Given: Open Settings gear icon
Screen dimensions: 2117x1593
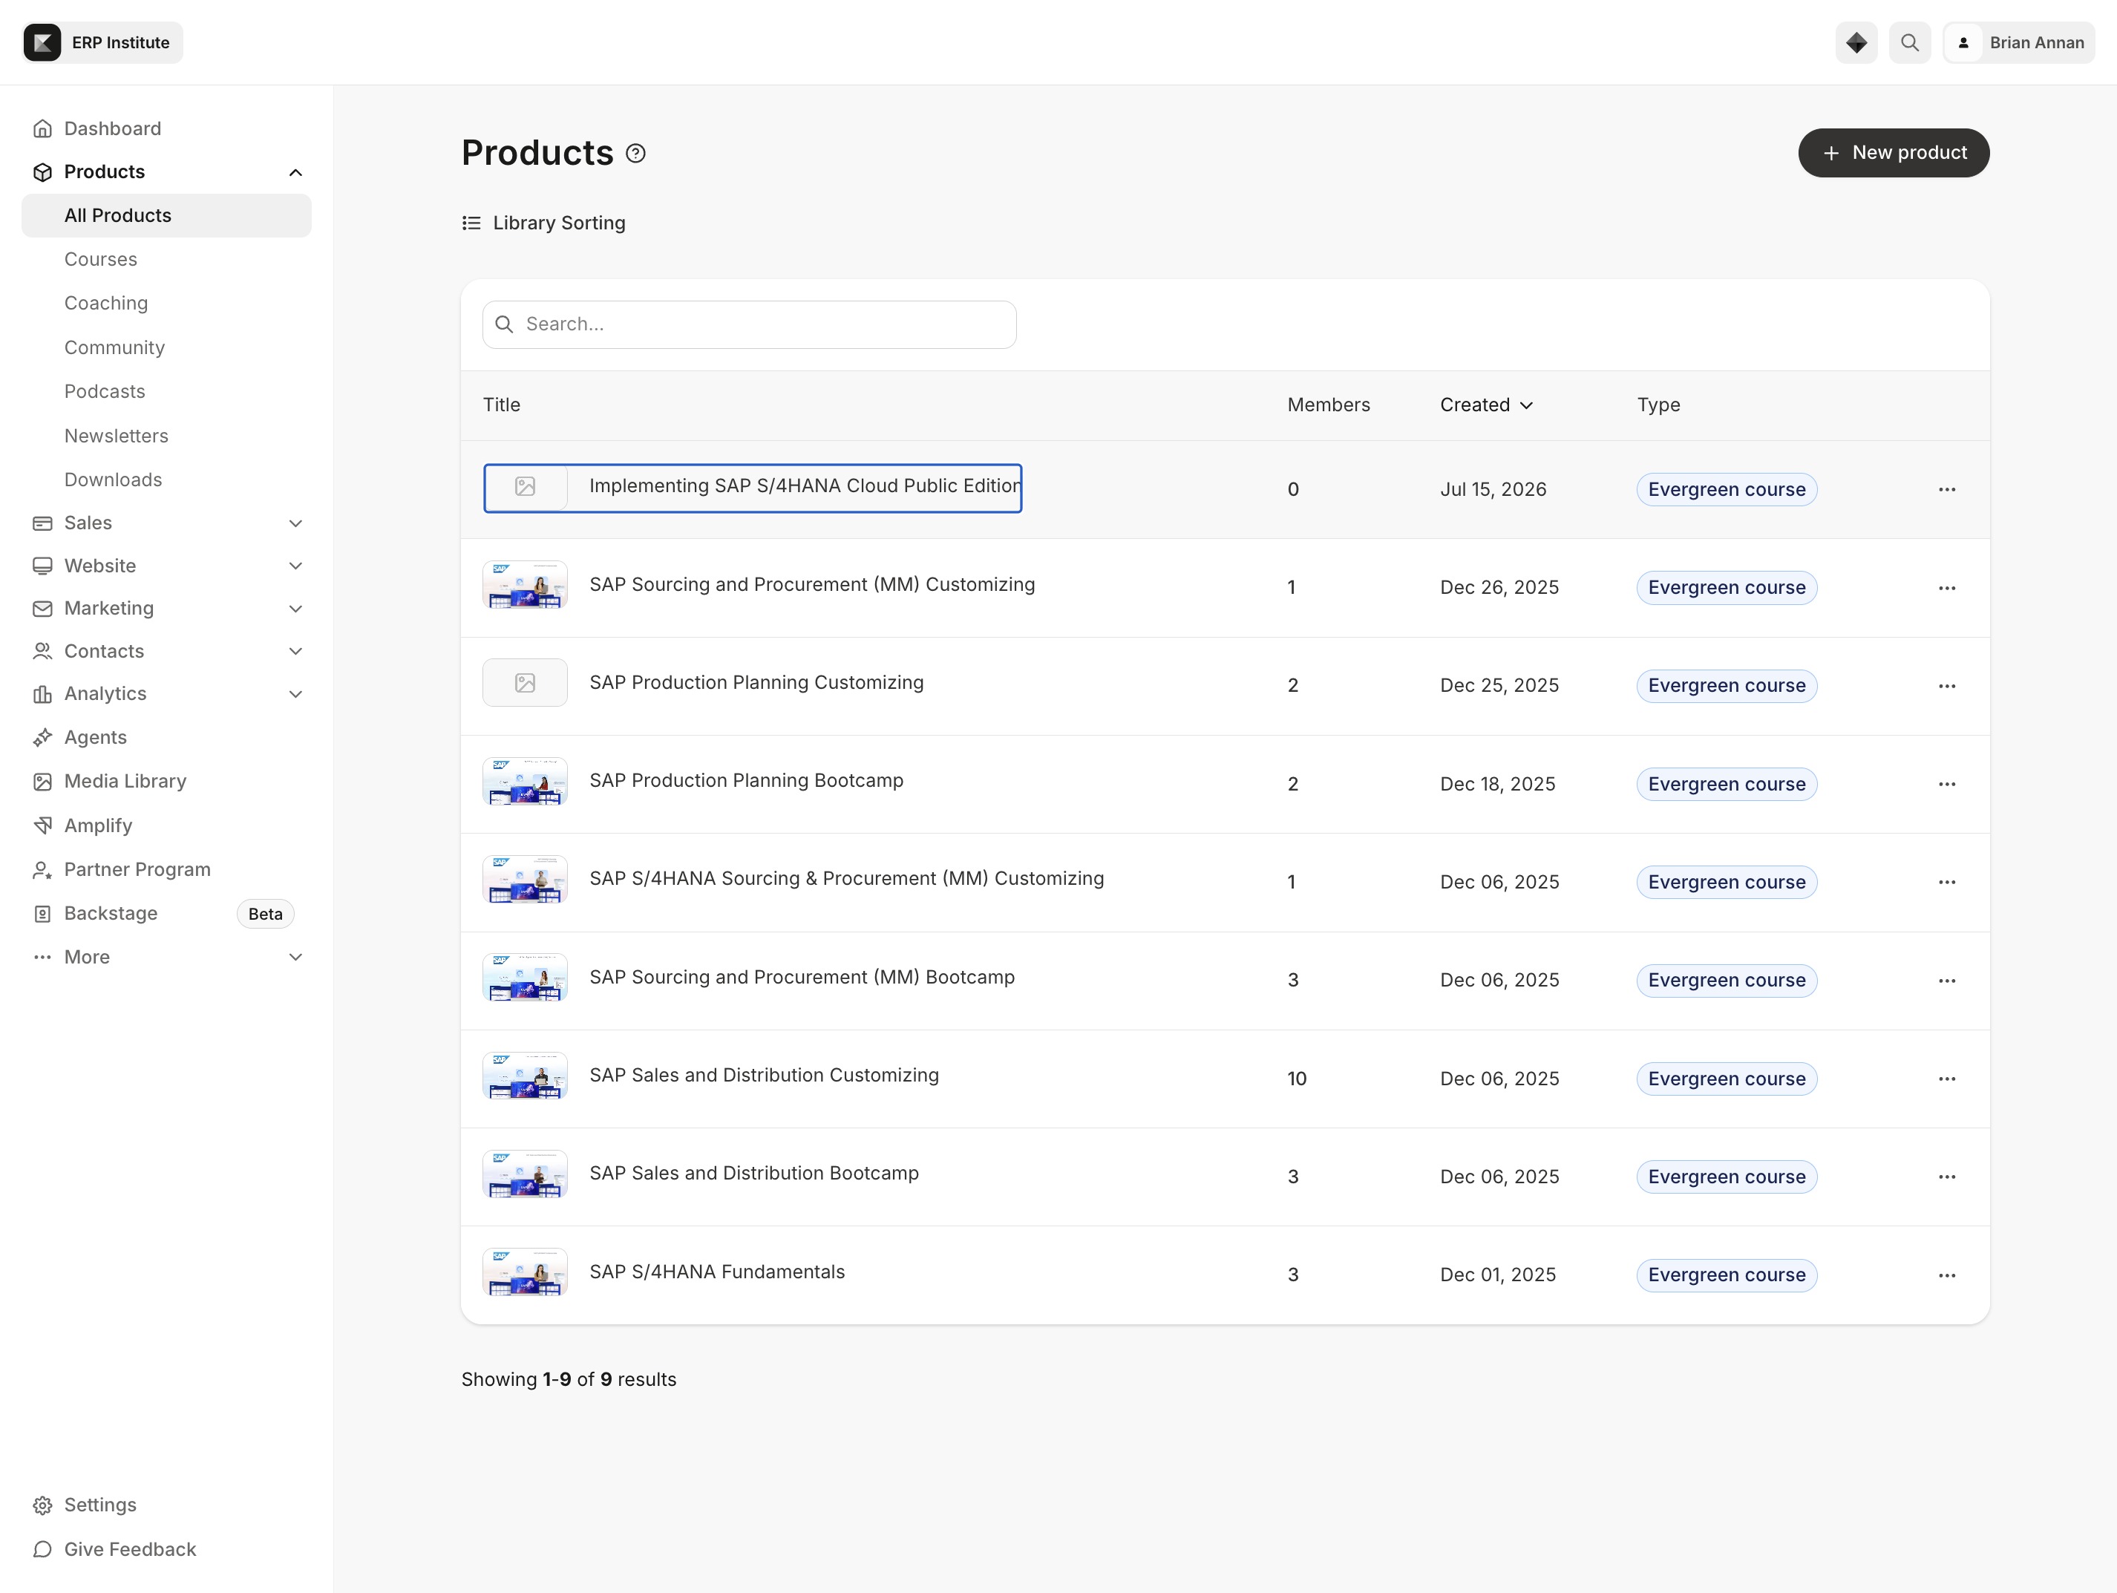Looking at the screenshot, I should tap(42, 1505).
